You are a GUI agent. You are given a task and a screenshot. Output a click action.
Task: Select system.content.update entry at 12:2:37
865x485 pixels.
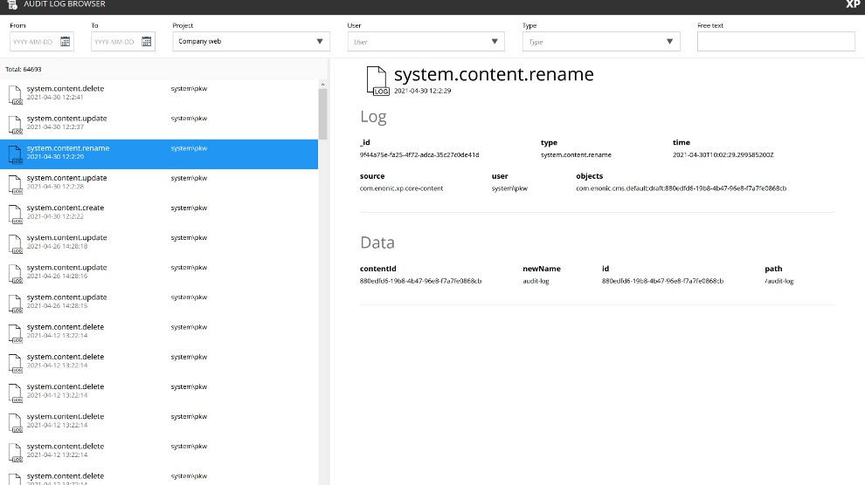(159, 125)
